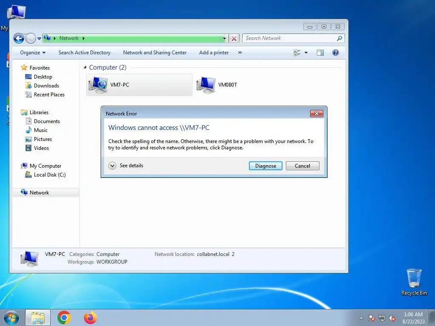Click the Diagnose button
435x326 pixels.
pos(266,166)
